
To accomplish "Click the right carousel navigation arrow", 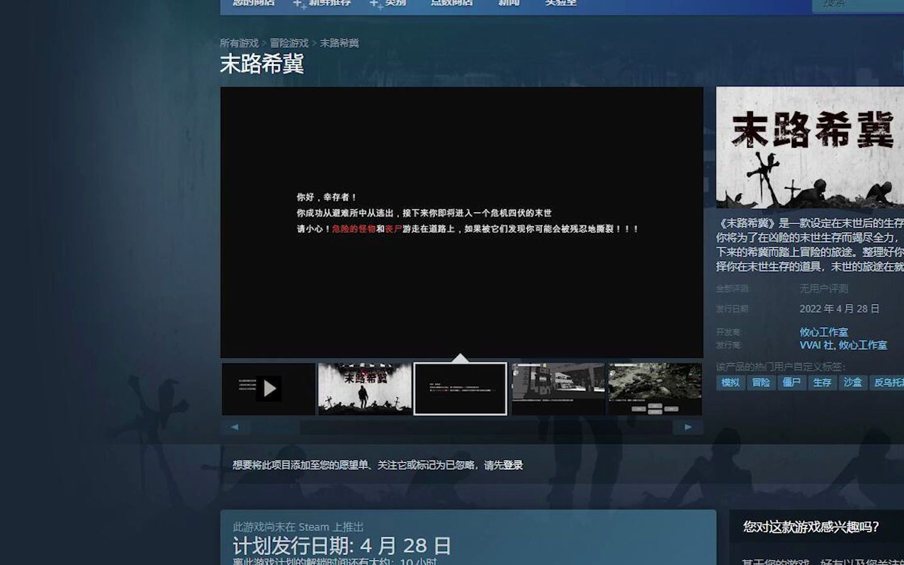I will point(688,427).
